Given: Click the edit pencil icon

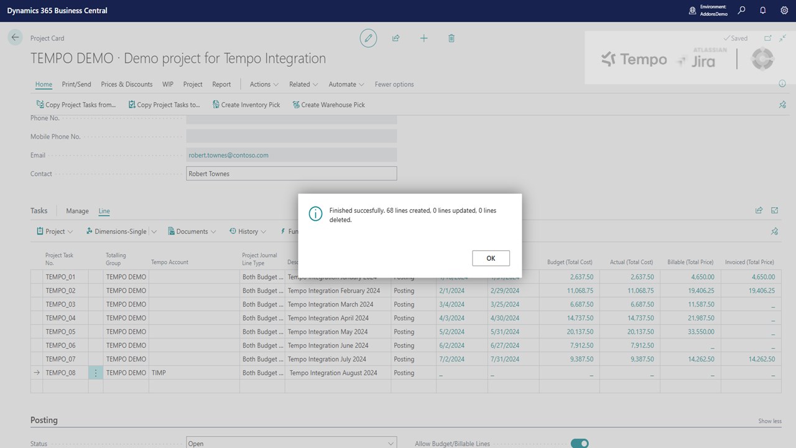Looking at the screenshot, I should (368, 38).
